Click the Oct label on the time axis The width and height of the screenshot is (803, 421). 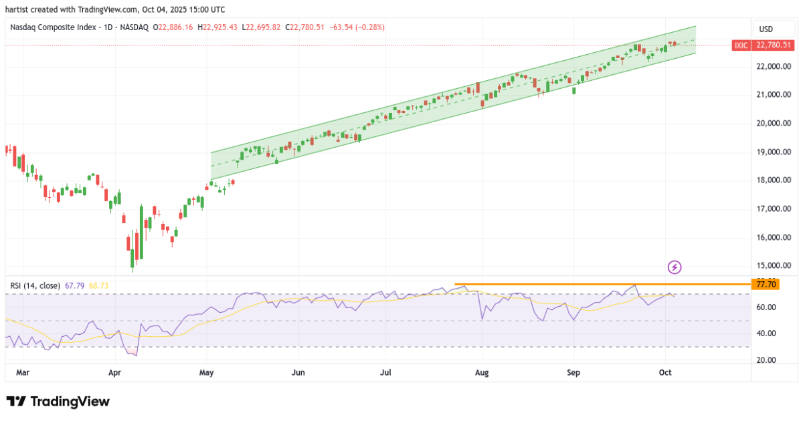coord(665,372)
